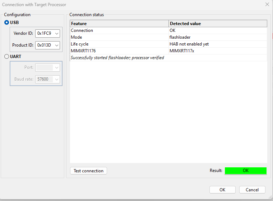The height and width of the screenshot is (201, 273).
Task: Select the Life cycle row
Action: pos(119,44)
